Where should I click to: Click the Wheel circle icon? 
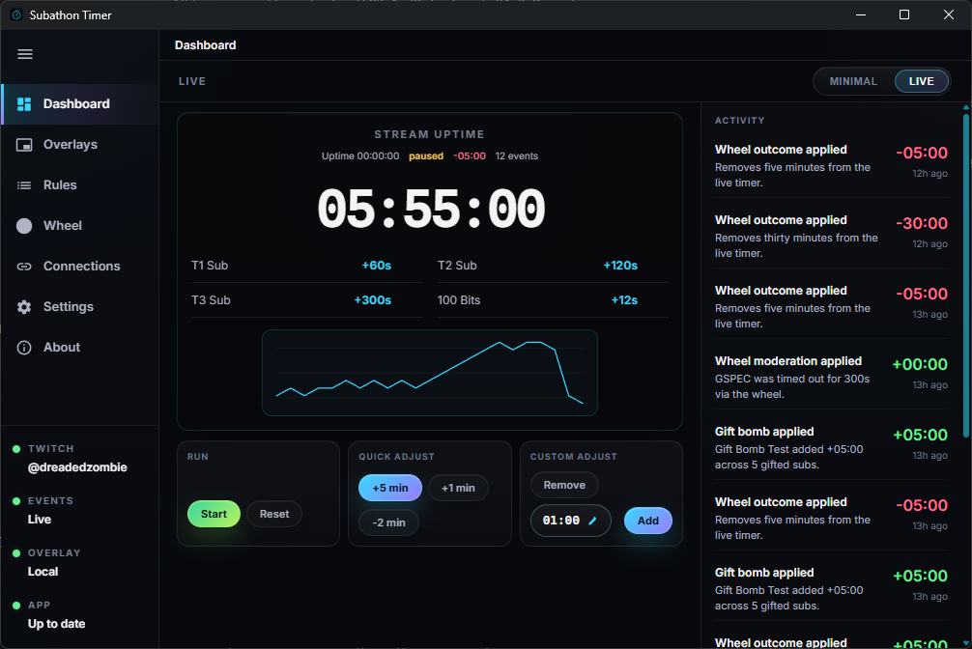[x=24, y=226]
